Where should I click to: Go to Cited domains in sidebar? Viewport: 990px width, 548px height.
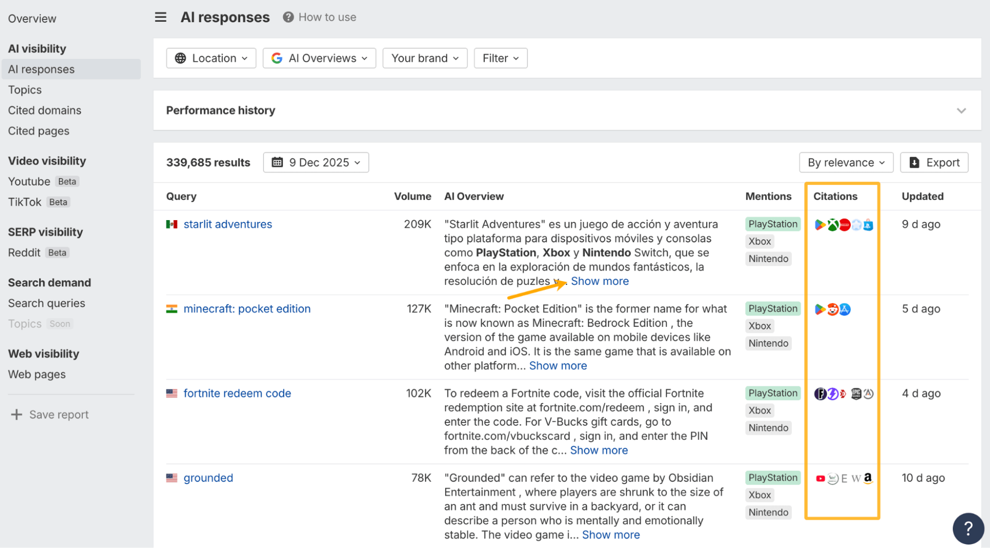[45, 110]
